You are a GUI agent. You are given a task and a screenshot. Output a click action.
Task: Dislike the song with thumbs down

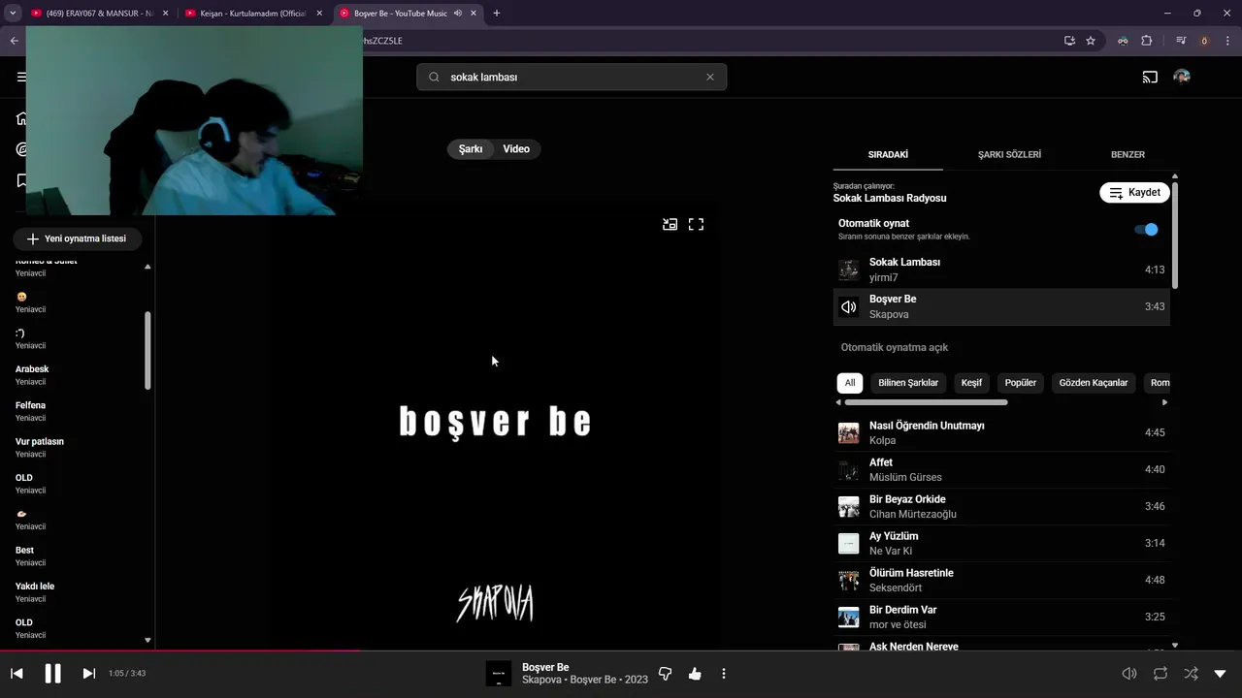tap(666, 674)
